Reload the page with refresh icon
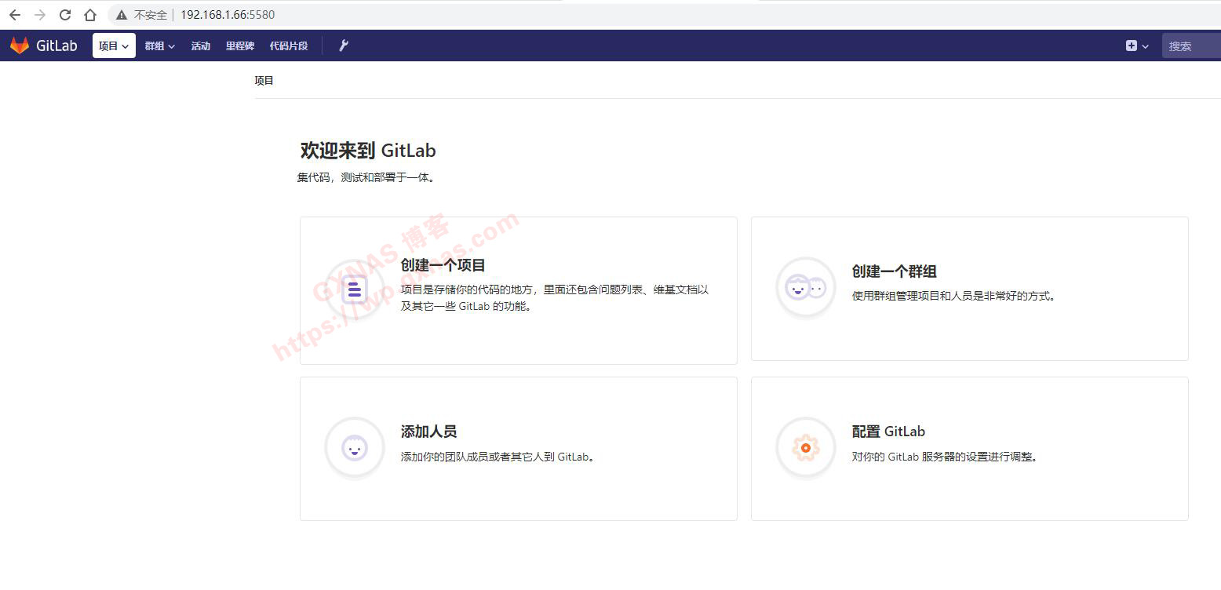This screenshot has height=590, width=1221. point(65,15)
